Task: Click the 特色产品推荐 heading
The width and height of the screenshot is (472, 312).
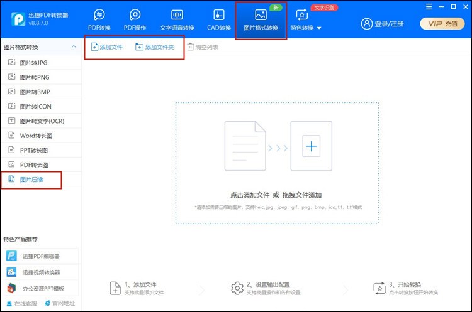Action: click(x=21, y=239)
